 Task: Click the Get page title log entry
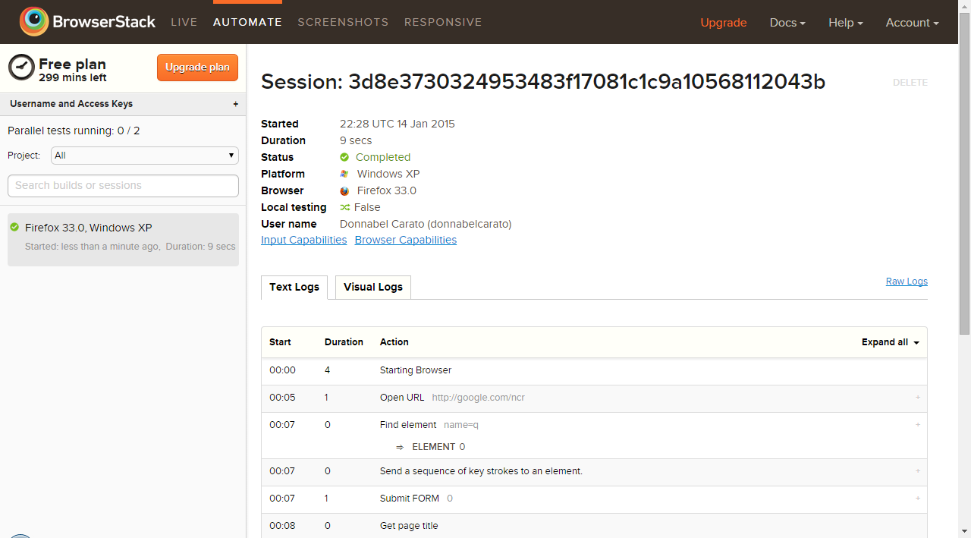(x=409, y=526)
